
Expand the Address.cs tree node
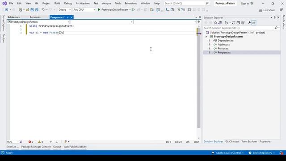tap(210, 45)
